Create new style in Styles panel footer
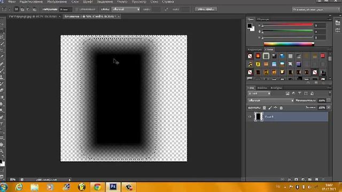The image size is (342, 192). [316, 83]
